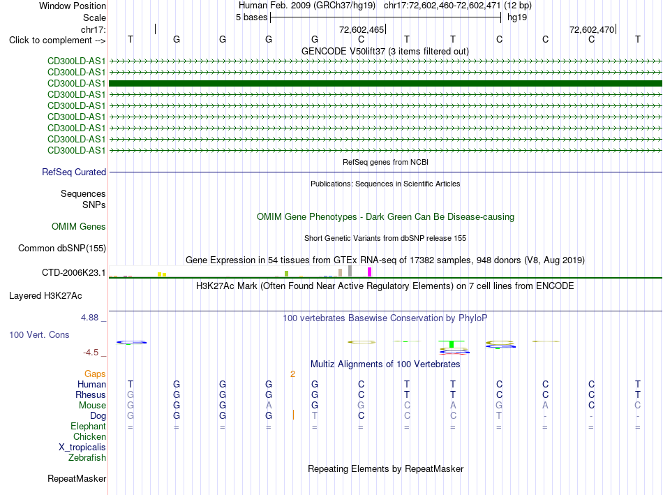Image resolution: width=663 pixels, height=495 pixels.
Task: Click the magenta GTEx expression bar
Action: click(x=370, y=272)
